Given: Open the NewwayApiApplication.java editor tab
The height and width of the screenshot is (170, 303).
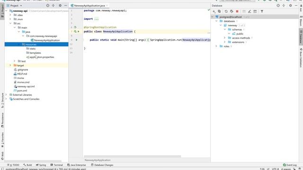Looking at the screenshot, I should tap(89, 6).
